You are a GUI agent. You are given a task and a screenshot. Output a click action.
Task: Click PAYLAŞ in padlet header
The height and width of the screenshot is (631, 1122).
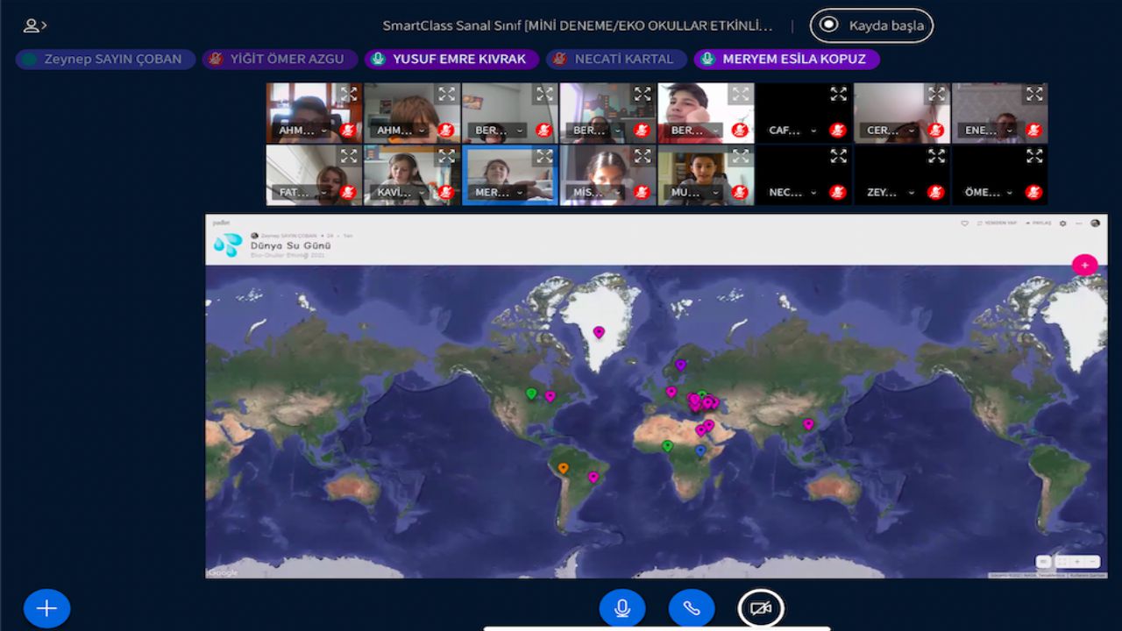click(1038, 223)
